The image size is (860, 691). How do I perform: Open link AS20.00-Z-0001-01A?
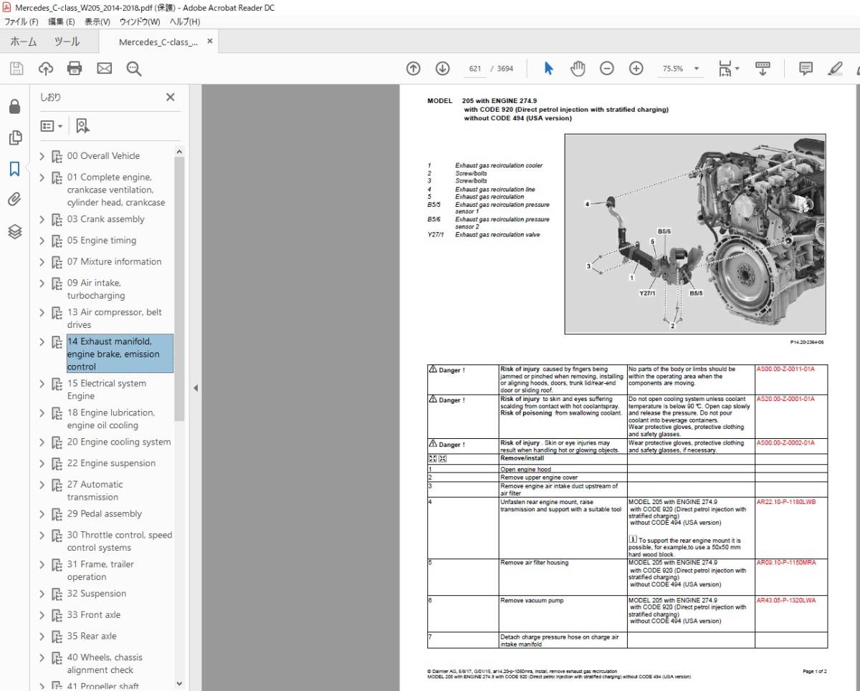[x=785, y=399]
